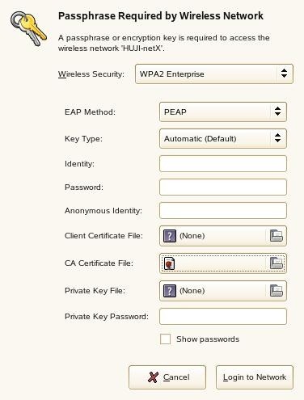Image resolution: width=304 pixels, height=400 pixels.
Task: Click the question mark icon in Private Key File
Action: (170, 291)
